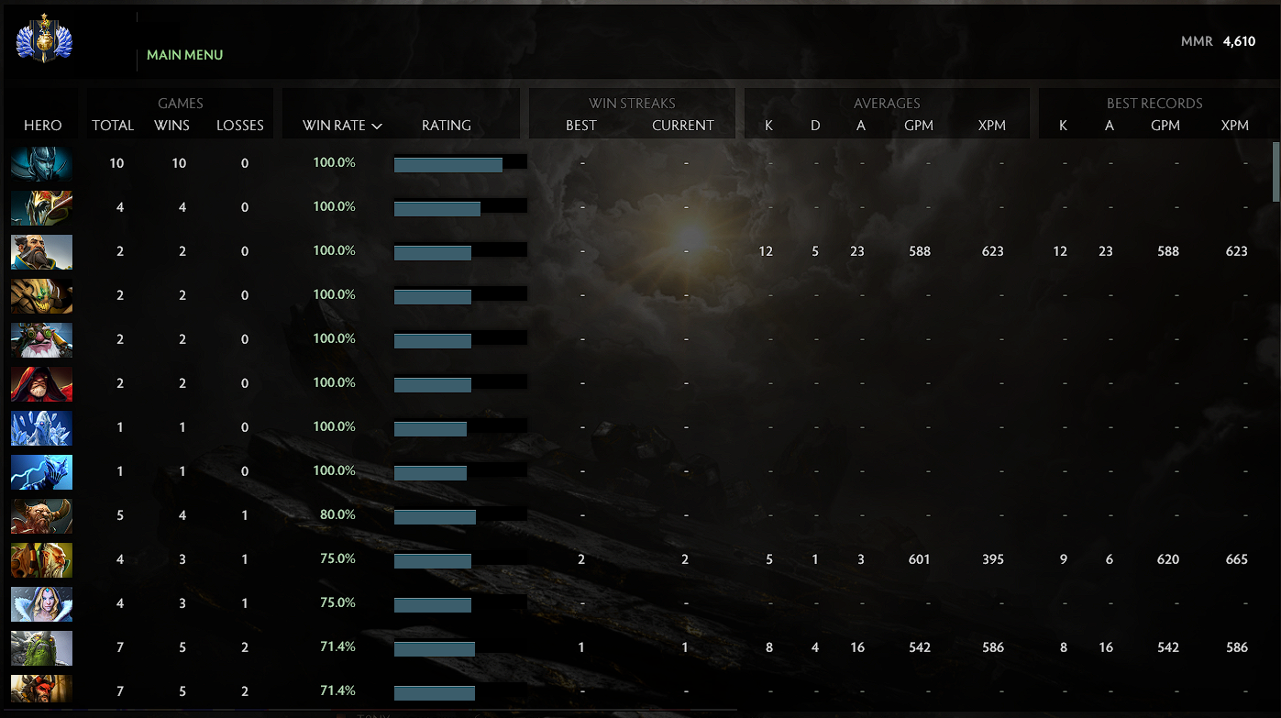Sort by GPM under AVERAGES

[x=919, y=126]
